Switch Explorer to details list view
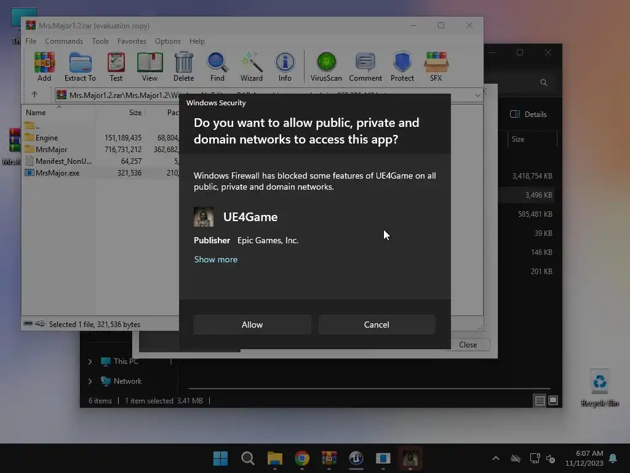The height and width of the screenshot is (473, 630). point(540,400)
